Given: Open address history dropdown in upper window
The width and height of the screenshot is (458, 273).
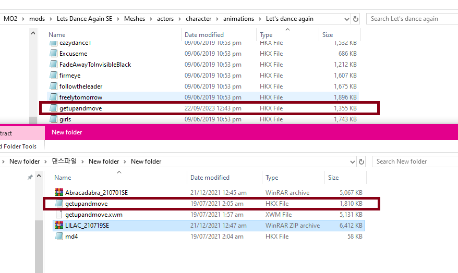Looking at the screenshot, I should point(347,19).
